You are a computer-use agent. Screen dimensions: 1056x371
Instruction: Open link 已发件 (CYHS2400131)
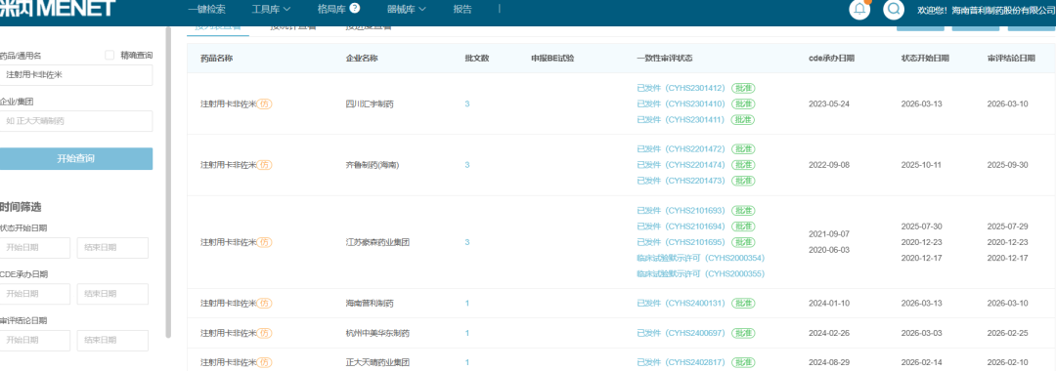pos(681,303)
